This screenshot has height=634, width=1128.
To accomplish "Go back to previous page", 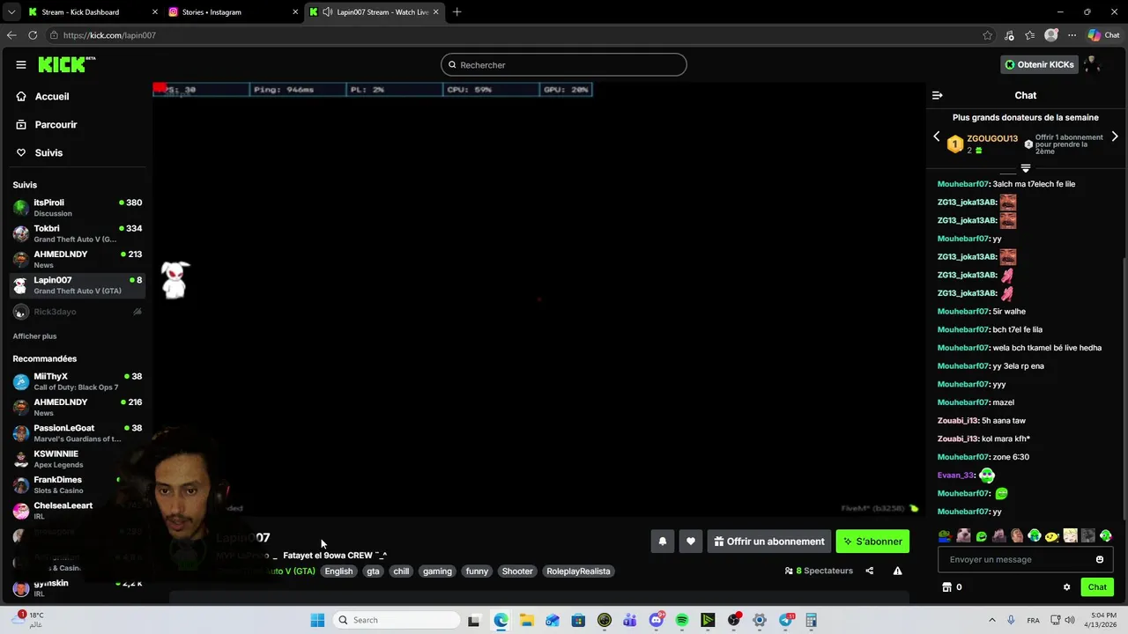I will 11,35.
